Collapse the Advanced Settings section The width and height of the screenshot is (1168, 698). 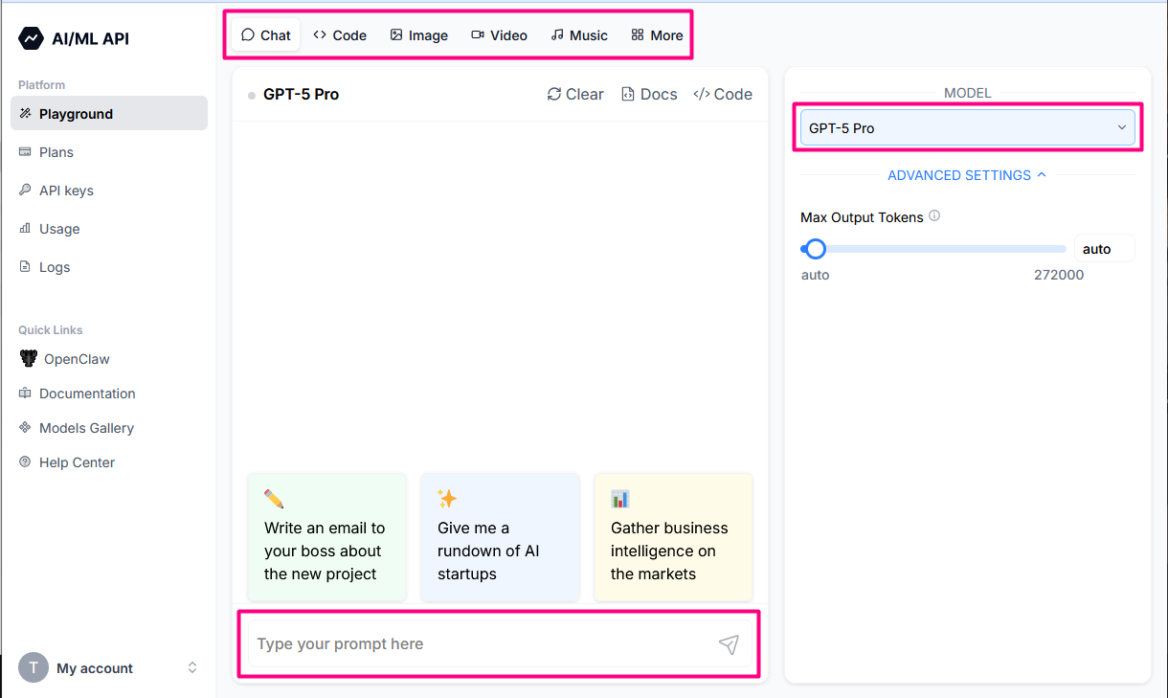[967, 175]
